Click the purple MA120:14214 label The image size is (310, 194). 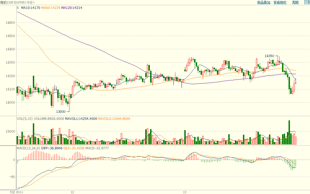tap(72, 8)
